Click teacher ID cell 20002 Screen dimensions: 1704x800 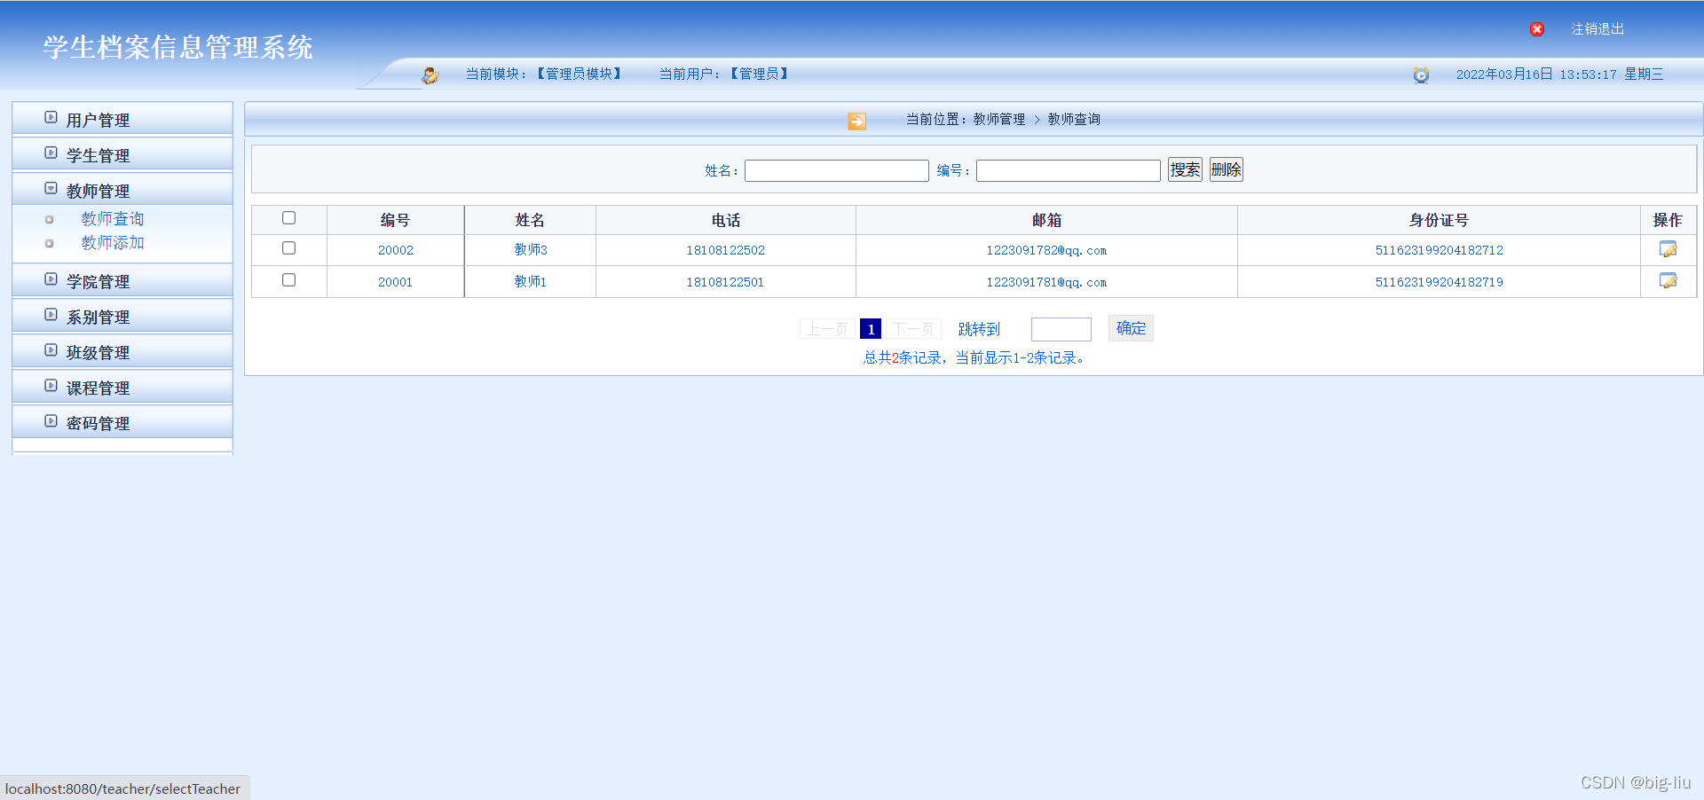tap(396, 250)
